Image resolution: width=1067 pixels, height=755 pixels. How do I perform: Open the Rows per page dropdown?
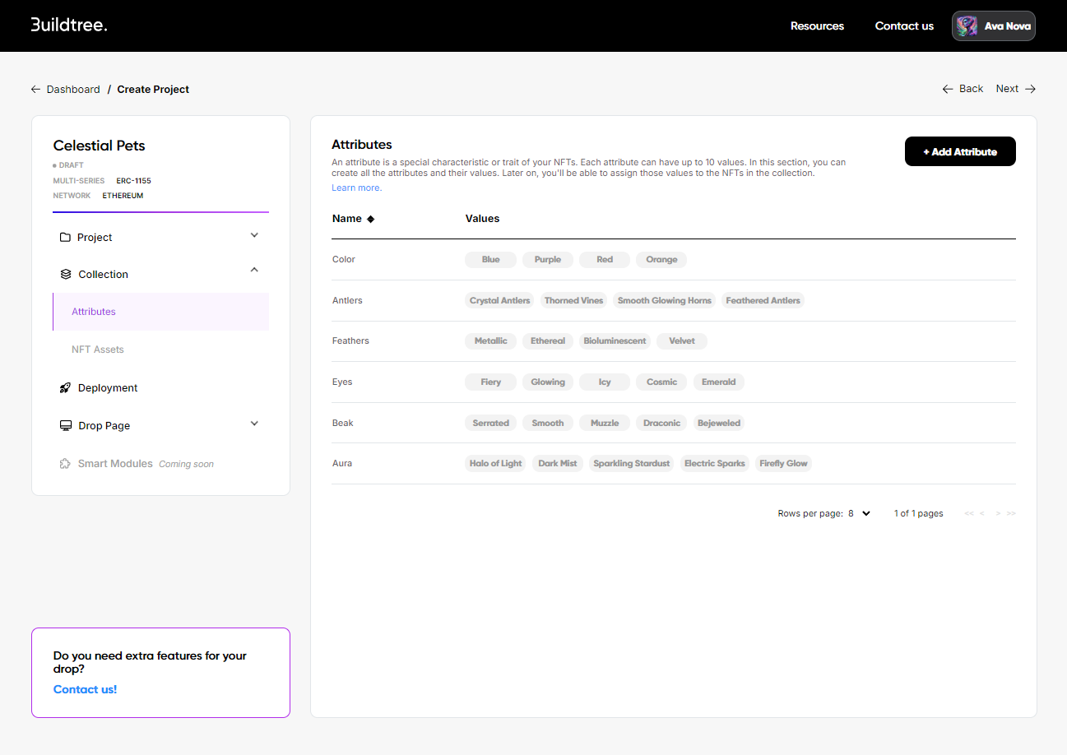pyautogui.click(x=860, y=513)
